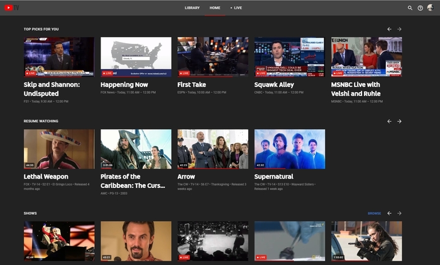Click Shows row next arrow
The height and width of the screenshot is (265, 440).
click(399, 213)
